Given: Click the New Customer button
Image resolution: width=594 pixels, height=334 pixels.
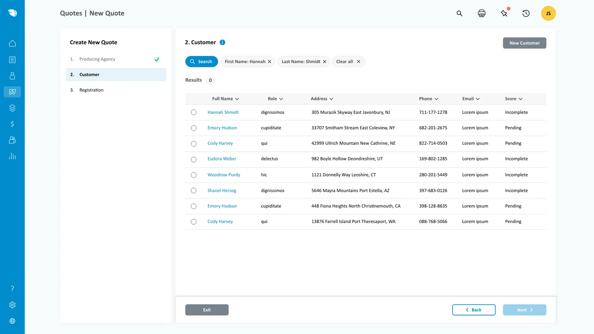Looking at the screenshot, I should [x=524, y=43].
